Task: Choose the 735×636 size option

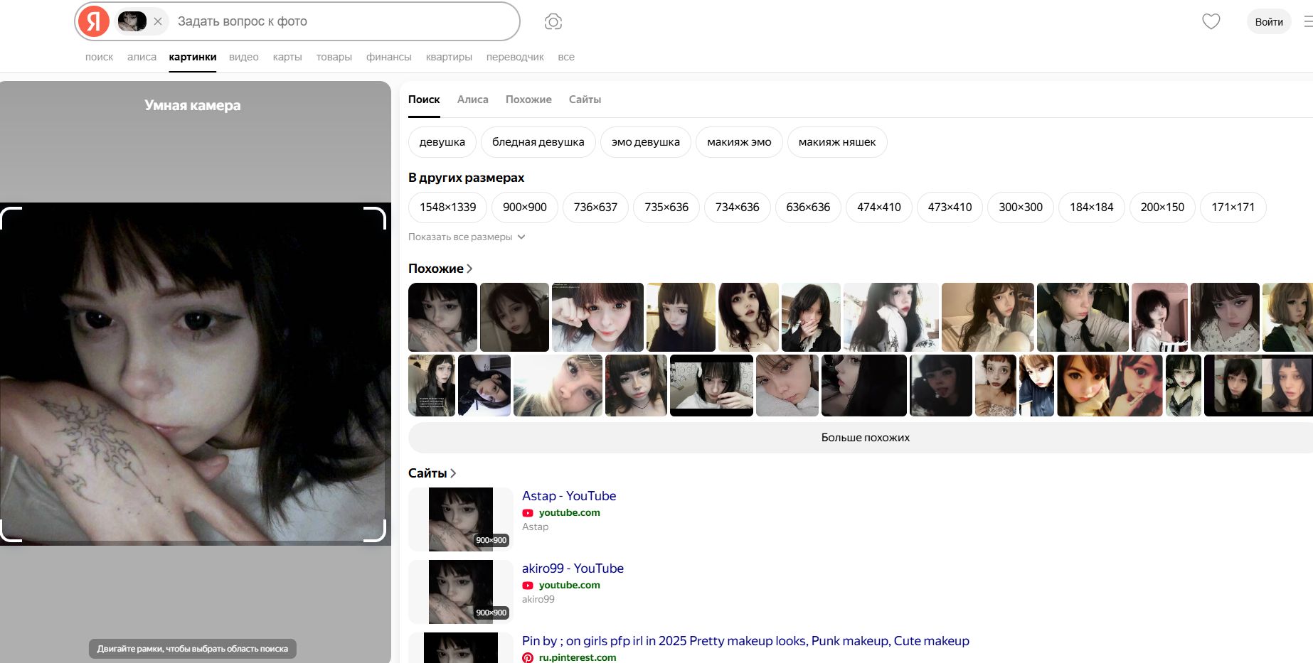Action: (666, 207)
